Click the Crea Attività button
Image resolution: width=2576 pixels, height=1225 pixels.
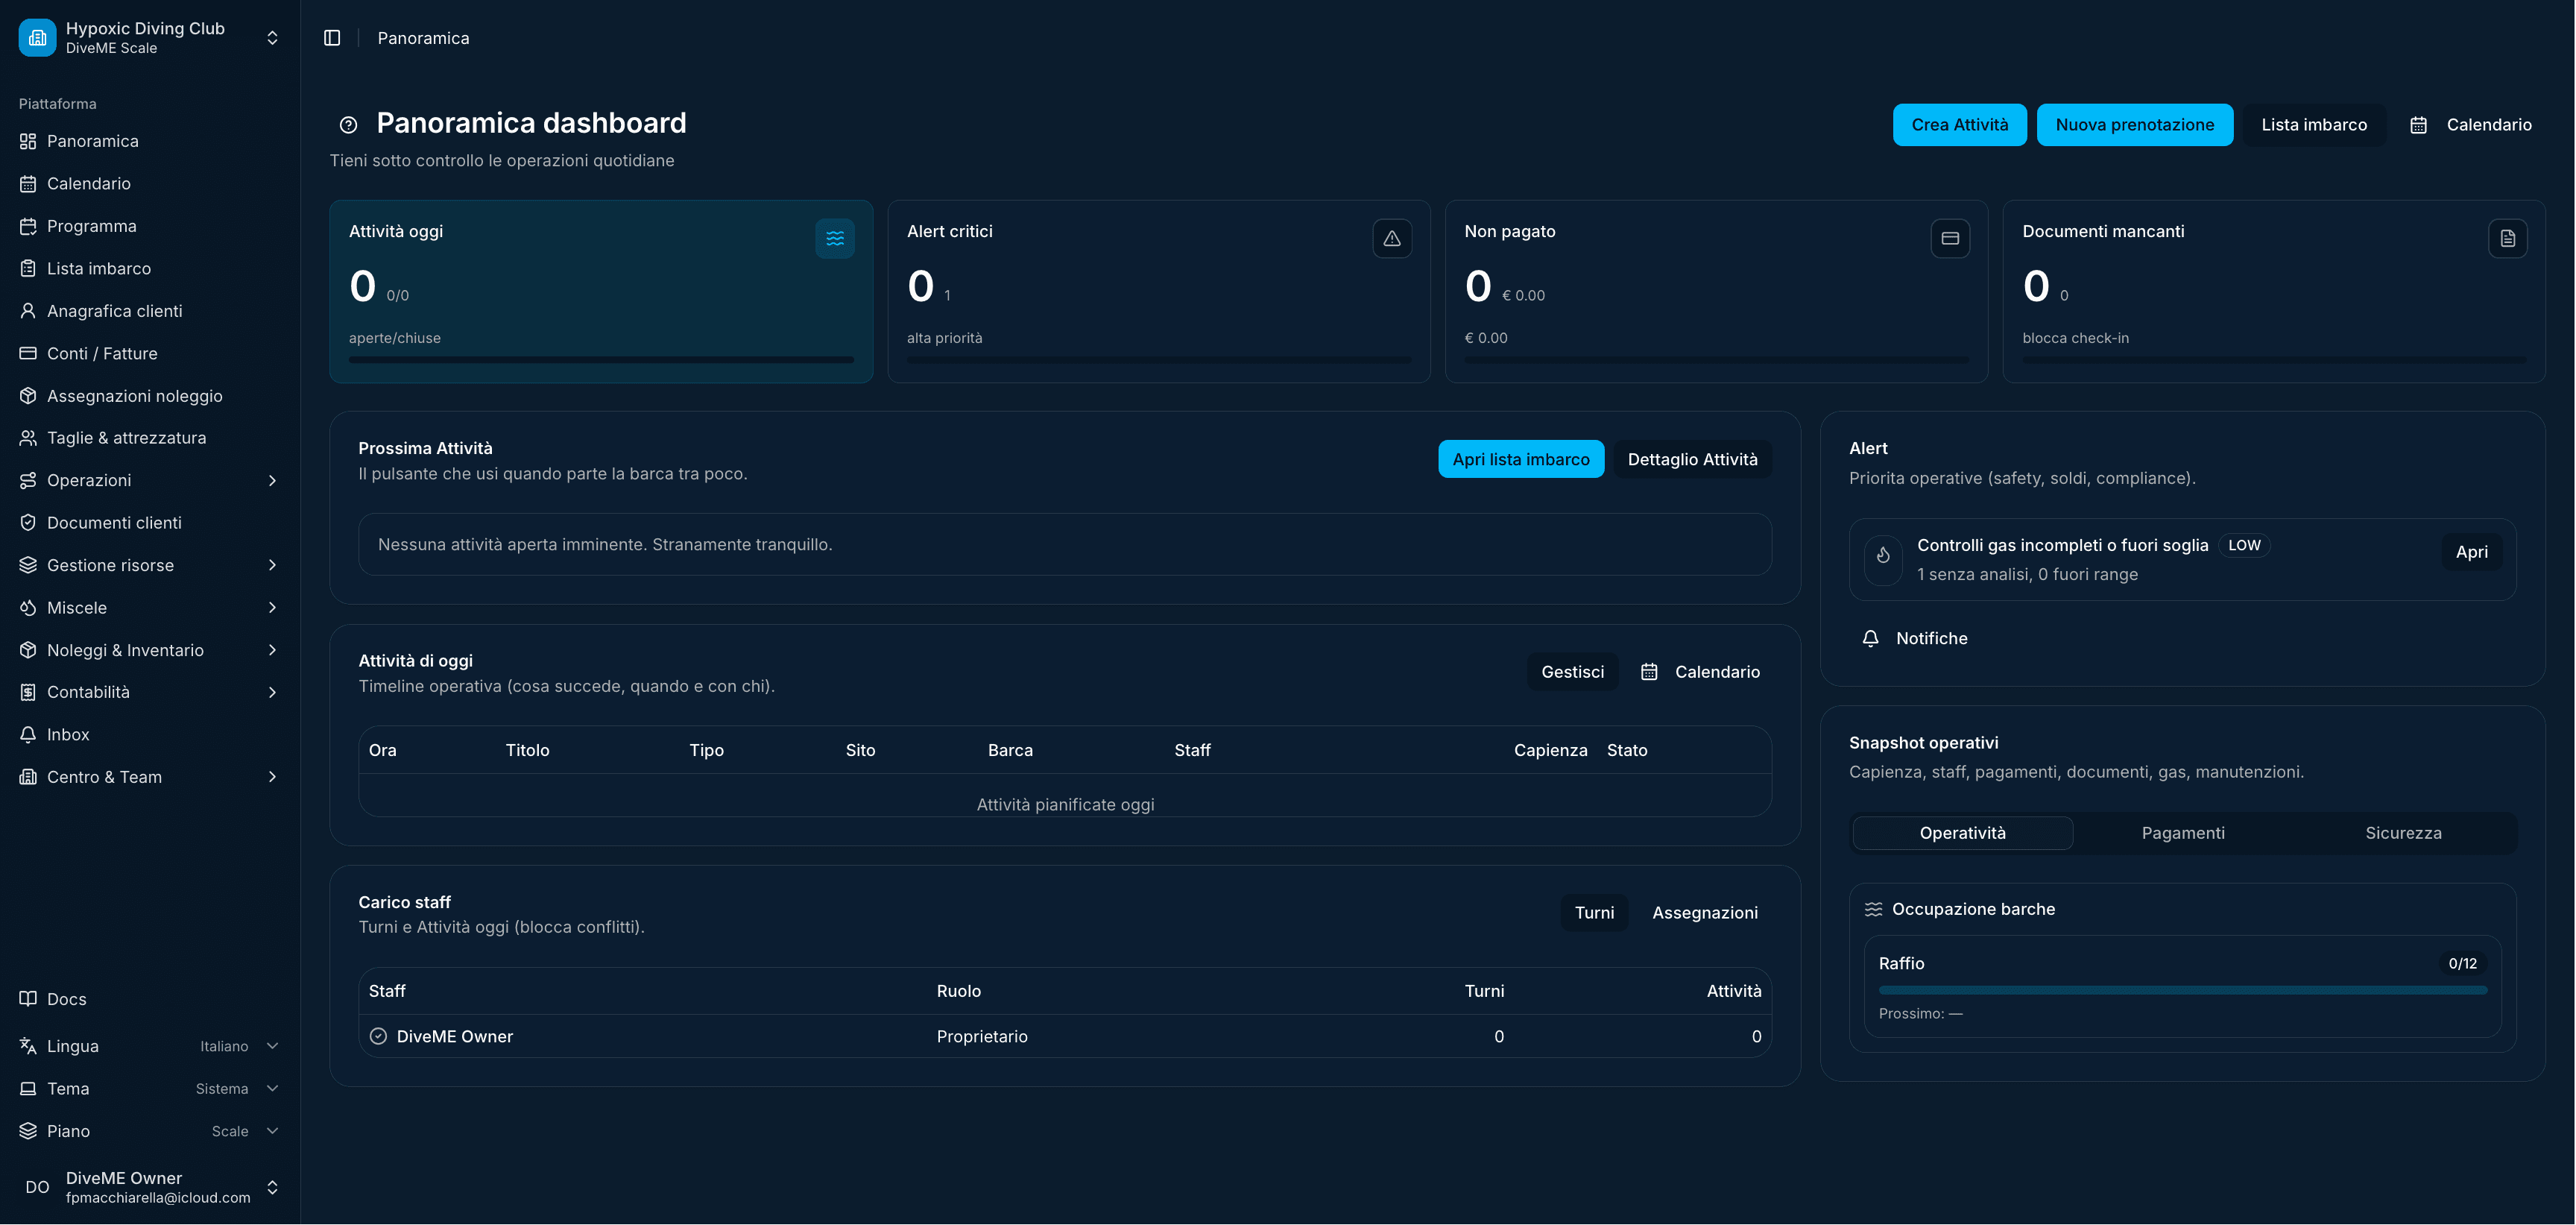pos(1959,125)
